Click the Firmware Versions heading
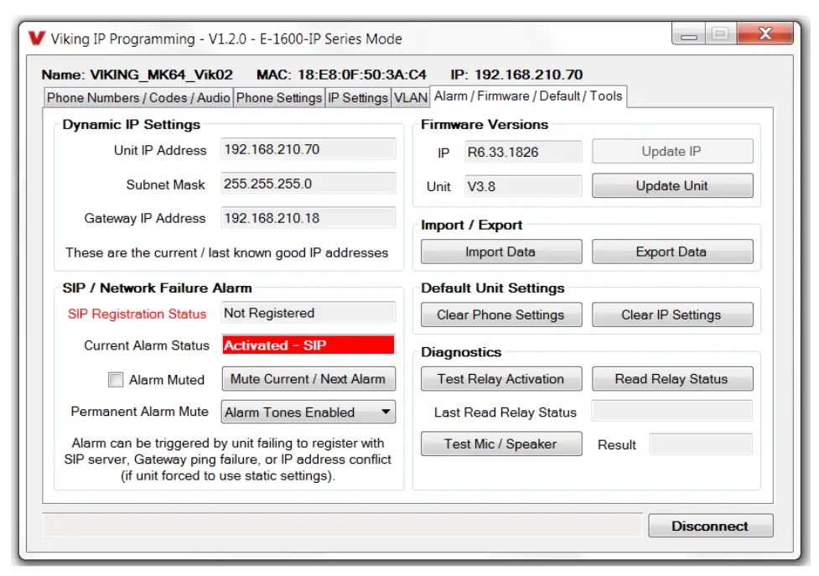Viewport: 819px width, 576px height. 485,124
